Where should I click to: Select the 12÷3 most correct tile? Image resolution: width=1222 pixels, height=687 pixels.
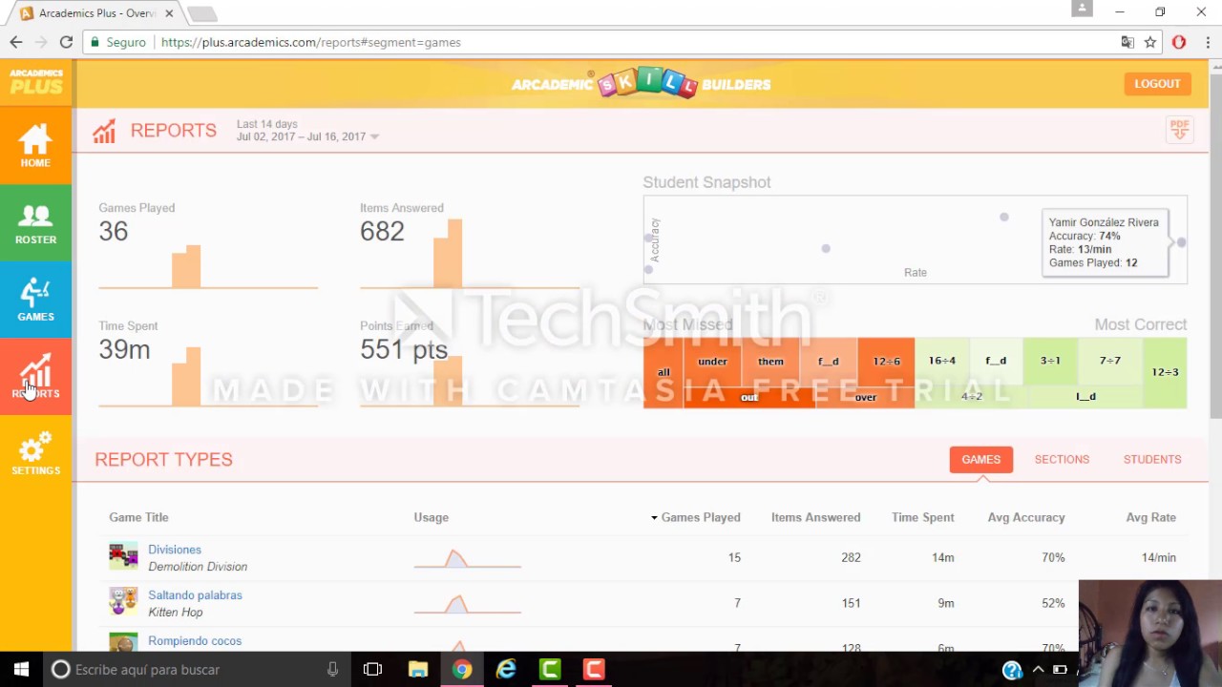pos(1165,373)
